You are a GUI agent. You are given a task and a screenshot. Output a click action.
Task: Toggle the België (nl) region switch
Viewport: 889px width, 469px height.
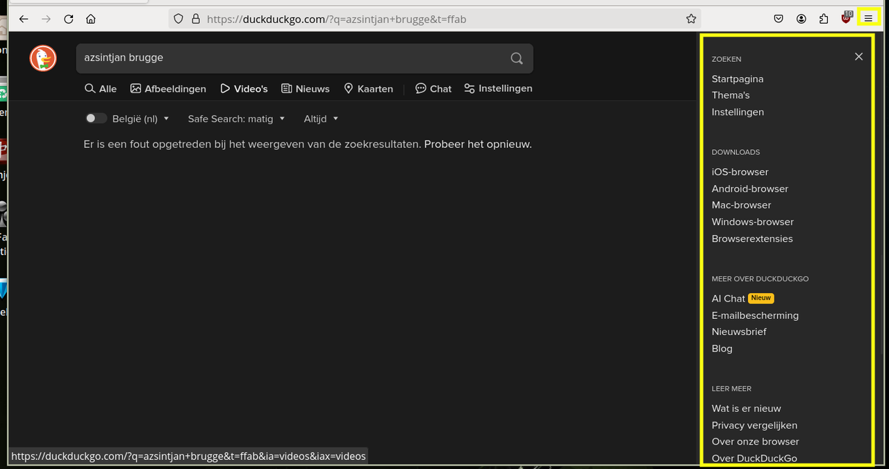[x=96, y=119]
